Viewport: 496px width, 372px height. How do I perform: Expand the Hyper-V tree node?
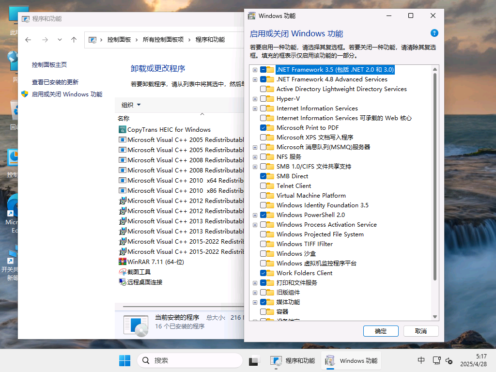[x=255, y=99]
